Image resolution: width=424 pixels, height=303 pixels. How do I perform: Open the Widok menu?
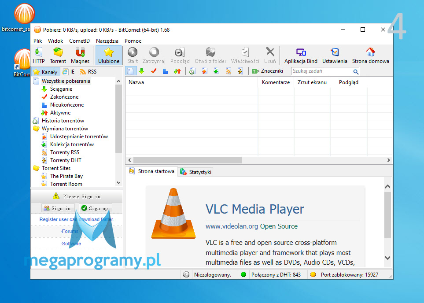click(55, 41)
